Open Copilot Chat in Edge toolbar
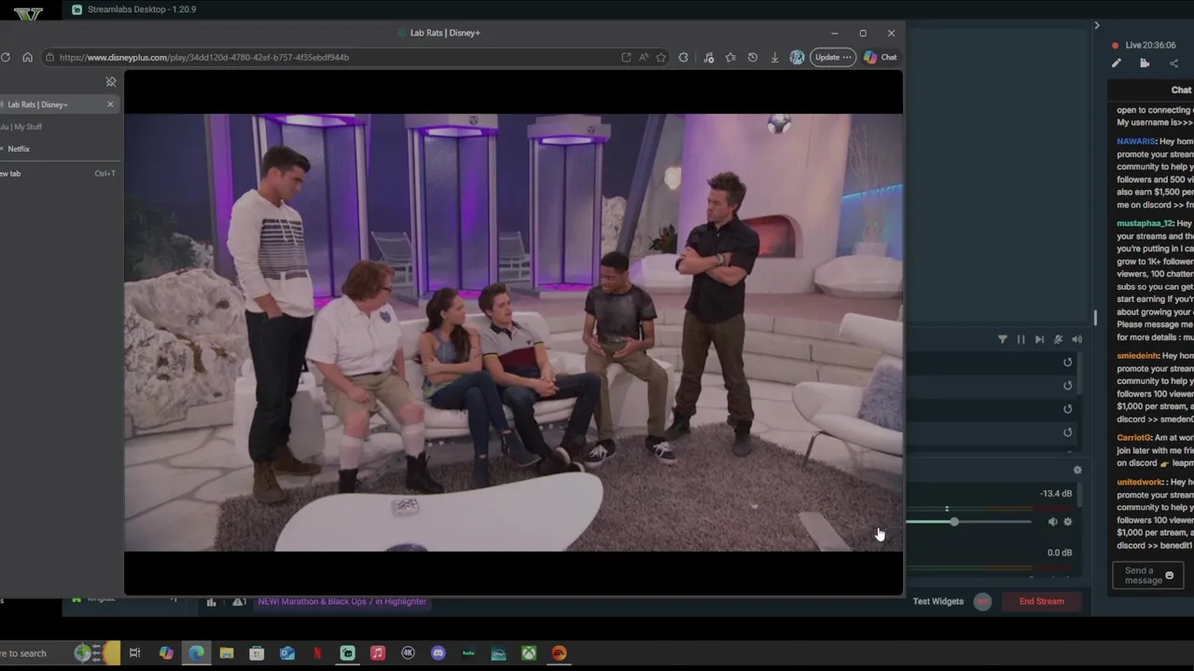The width and height of the screenshot is (1194, 671). [881, 58]
